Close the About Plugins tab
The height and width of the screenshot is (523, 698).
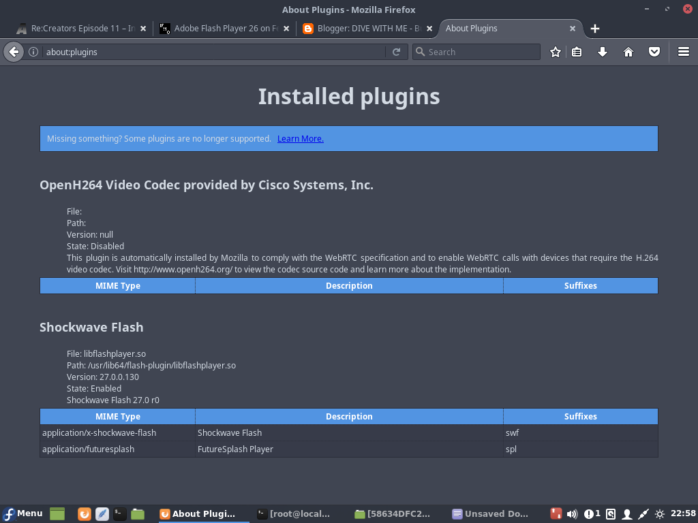(573, 29)
